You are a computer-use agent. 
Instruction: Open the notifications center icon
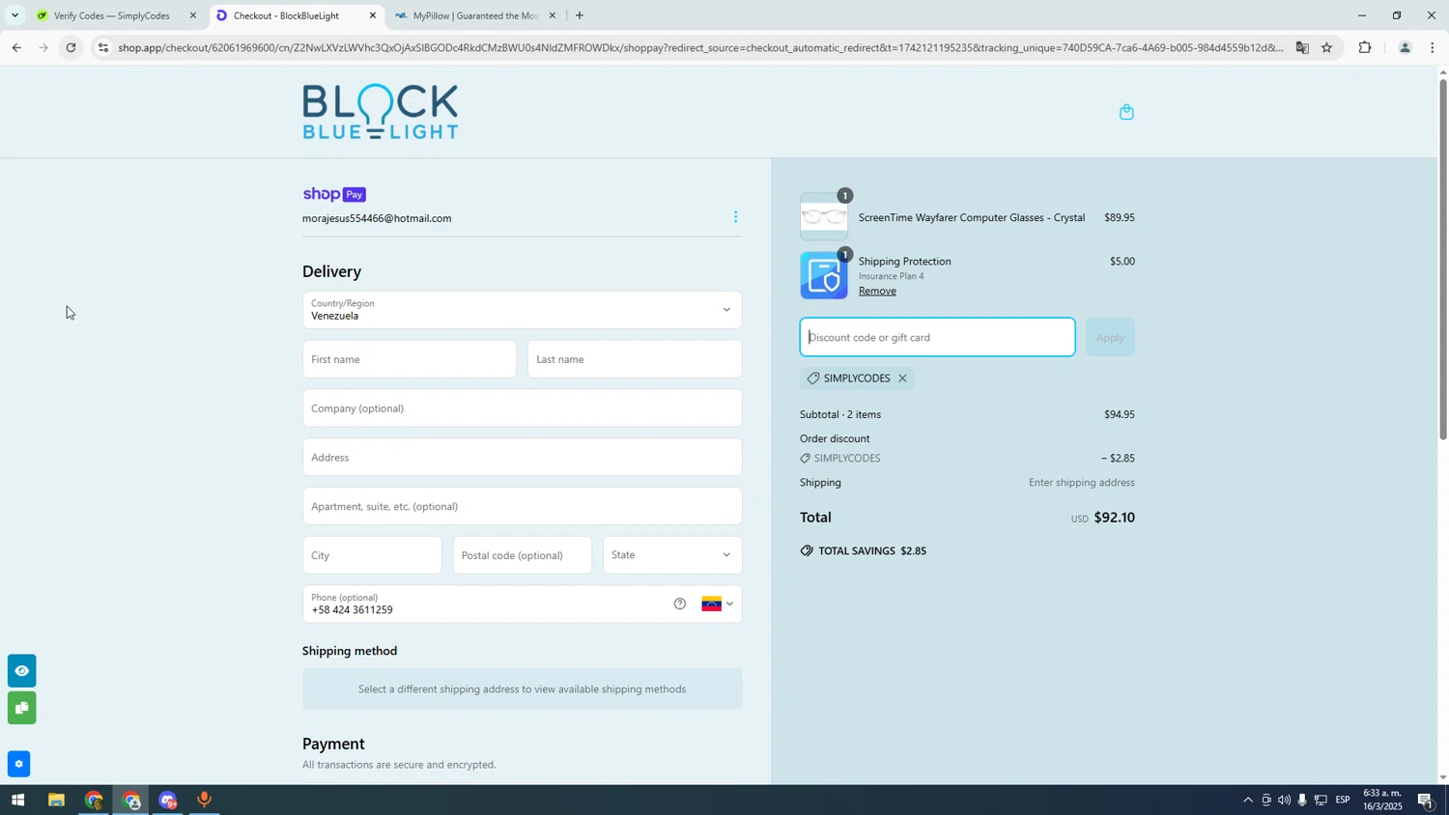[x=1426, y=801]
